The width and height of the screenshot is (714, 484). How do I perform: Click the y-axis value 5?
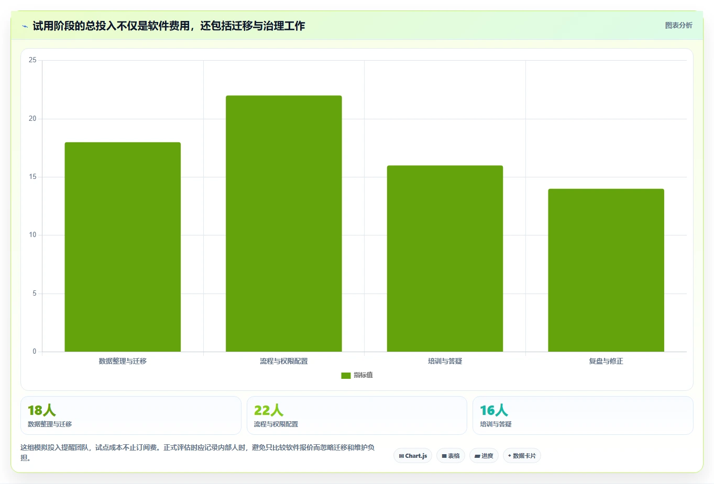point(35,294)
